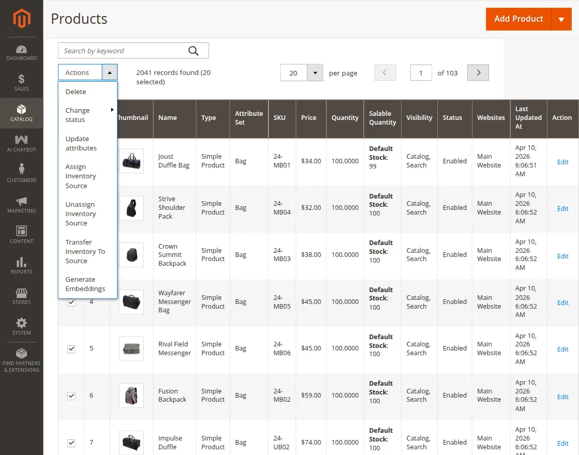Uncheck row 7 for Impulse Duffle
The image size is (579, 455).
[71, 443]
